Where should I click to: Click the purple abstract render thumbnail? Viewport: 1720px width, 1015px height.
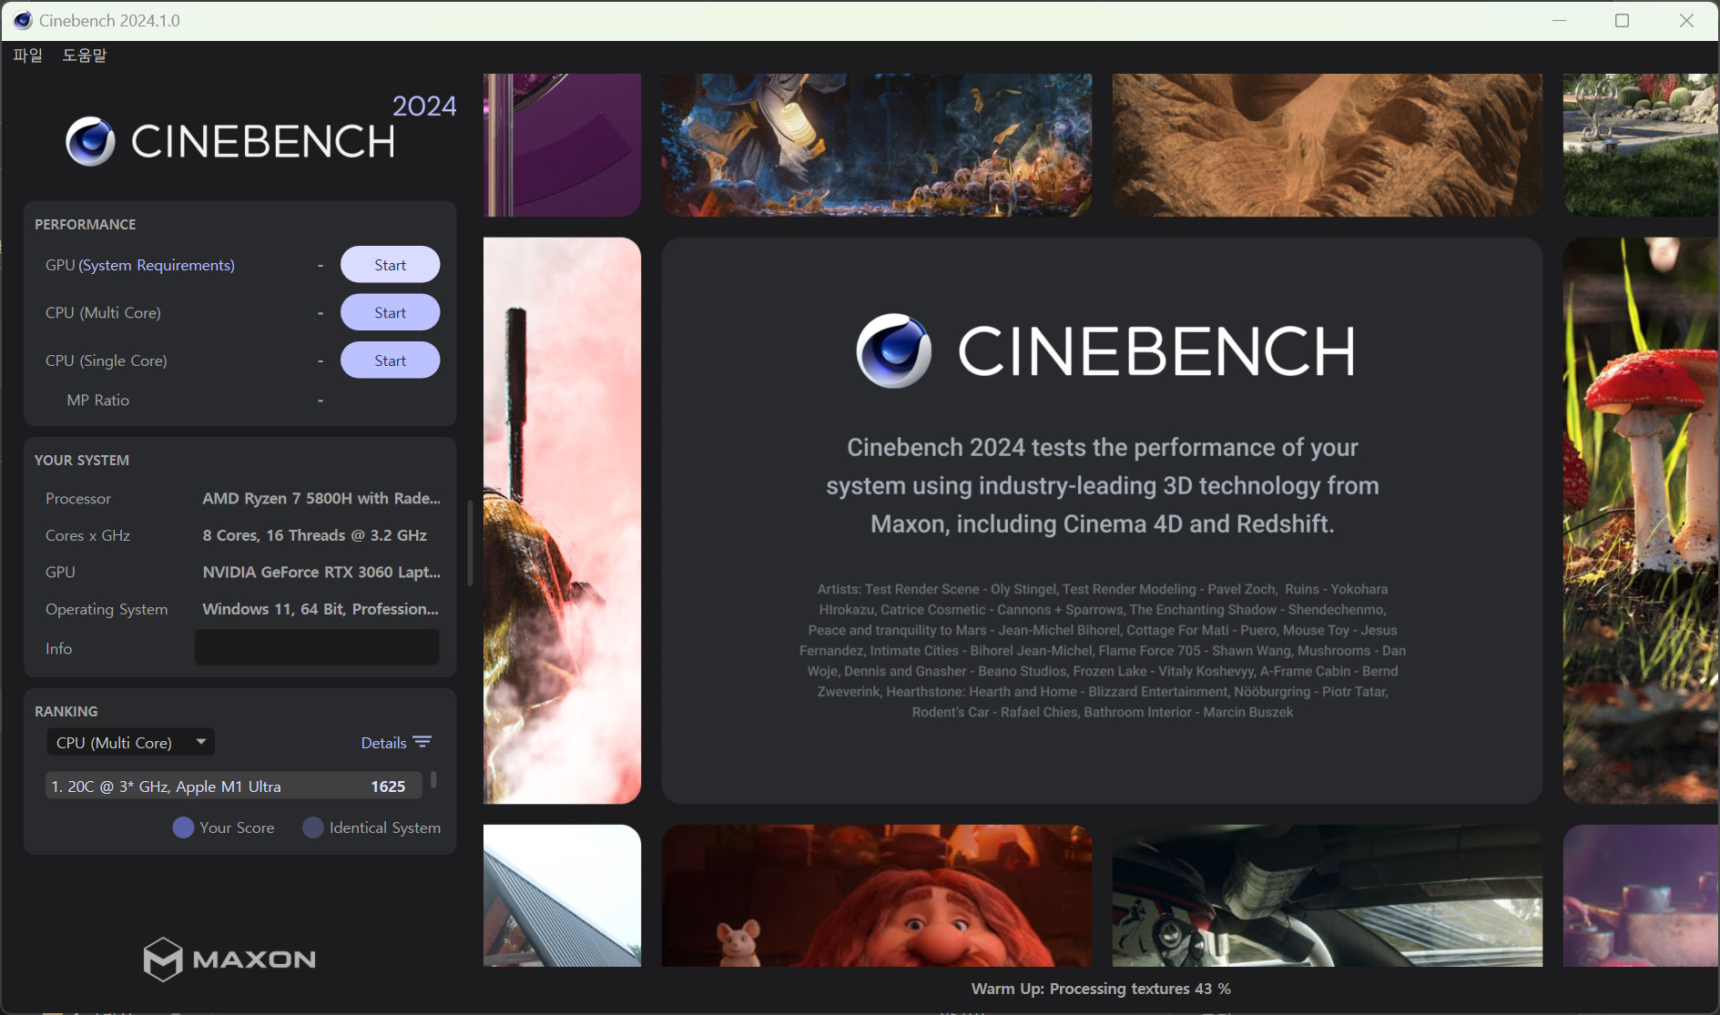tap(562, 145)
